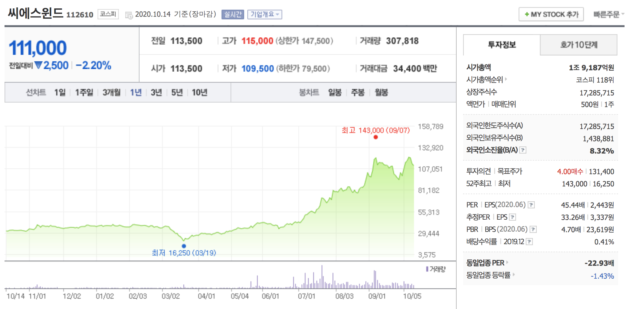Screen dimensions: 631x309
Task: View chart for the 3년 period
Action: tap(156, 93)
